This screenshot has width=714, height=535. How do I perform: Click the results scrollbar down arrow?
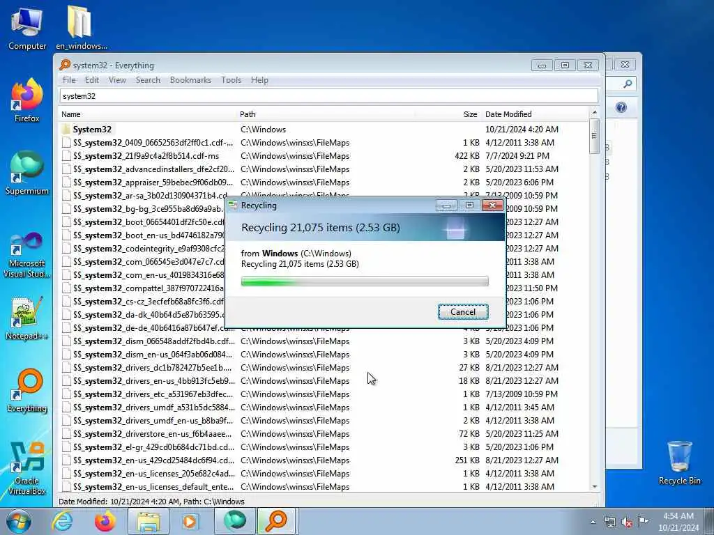pyautogui.click(x=594, y=486)
